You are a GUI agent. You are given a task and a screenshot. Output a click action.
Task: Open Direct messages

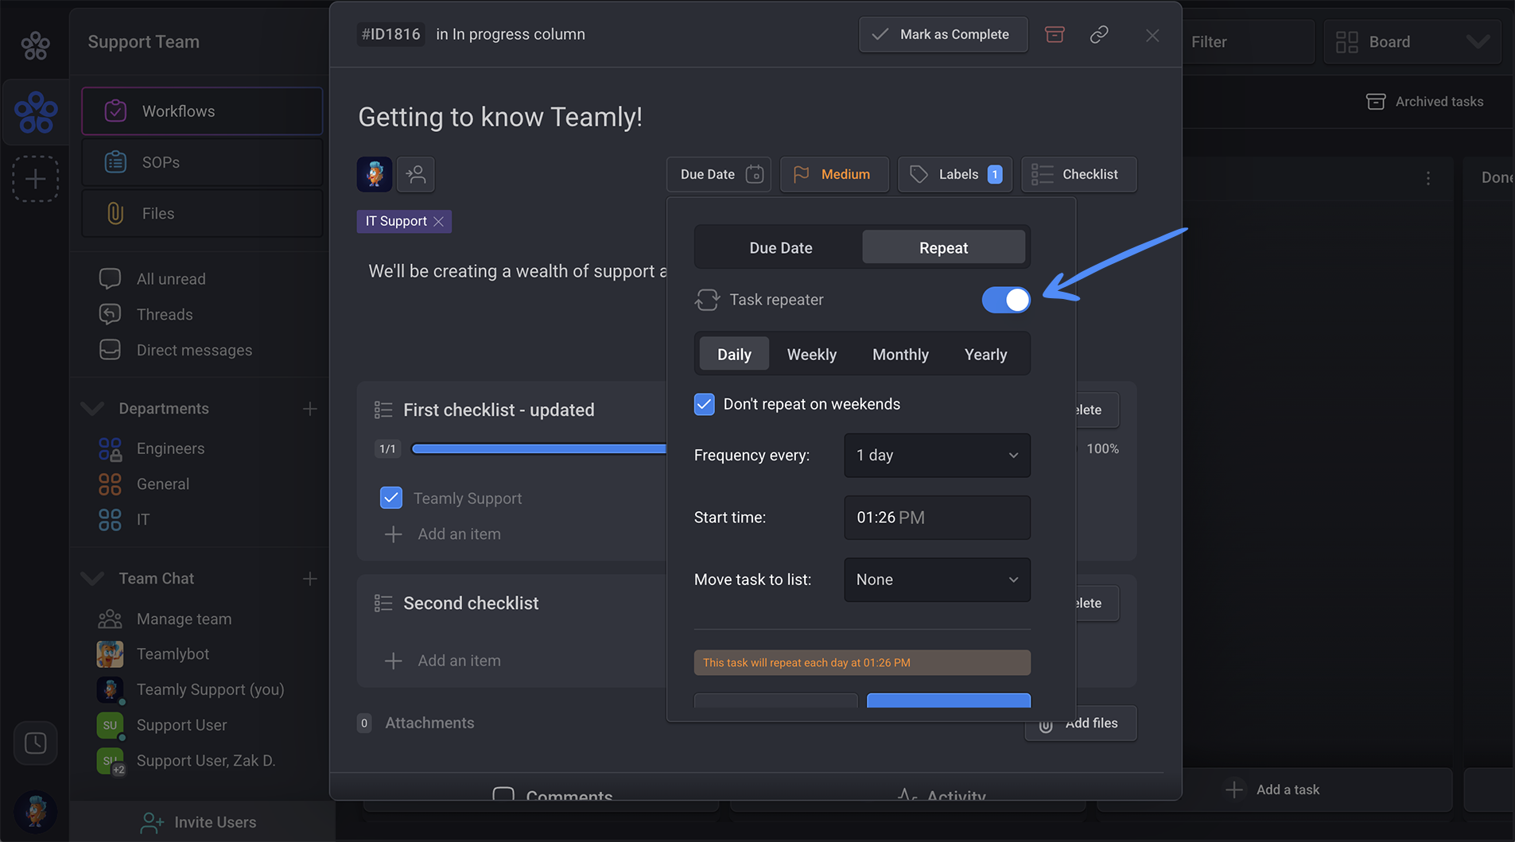[x=193, y=351]
